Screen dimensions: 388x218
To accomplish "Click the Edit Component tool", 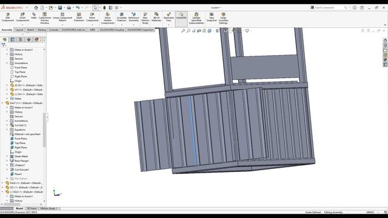I will (8, 18).
